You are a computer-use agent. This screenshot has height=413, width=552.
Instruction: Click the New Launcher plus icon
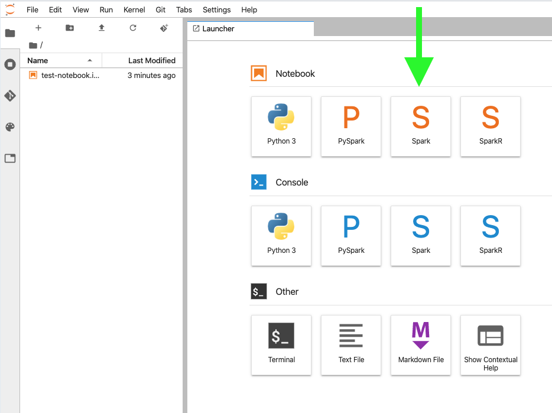tap(38, 28)
